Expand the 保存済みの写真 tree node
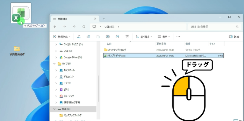 [x=56, y=102]
